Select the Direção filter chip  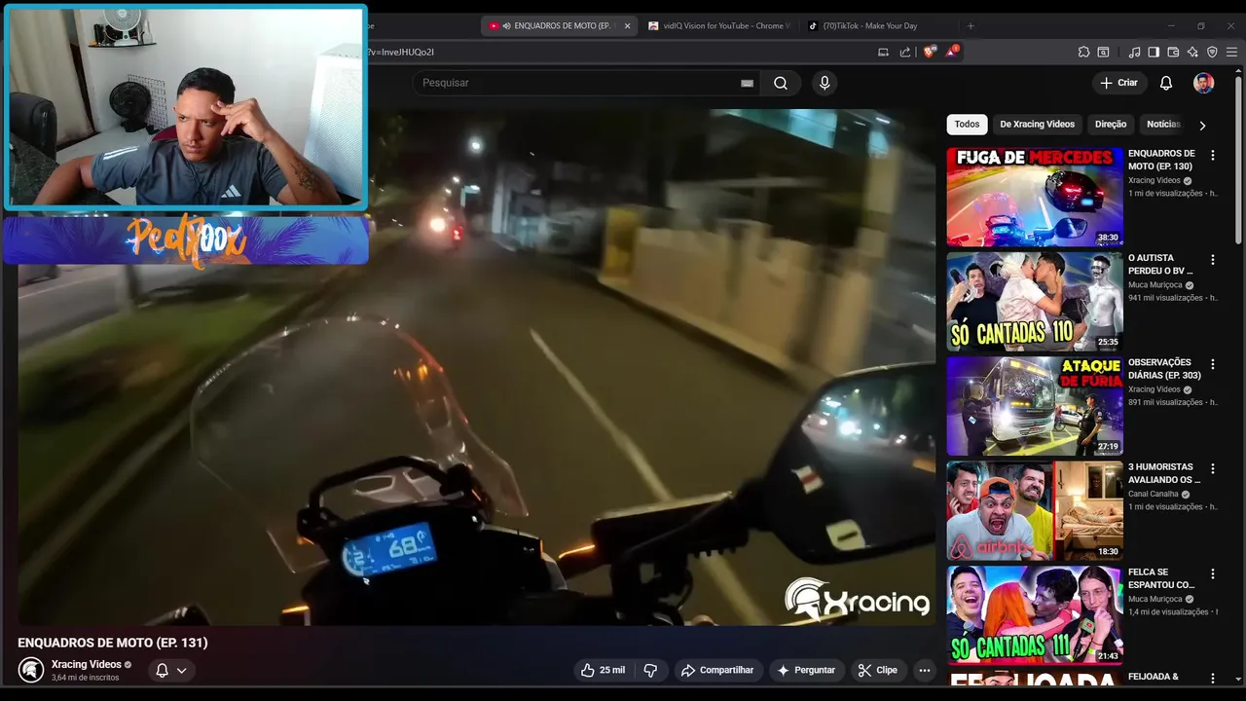point(1111,125)
